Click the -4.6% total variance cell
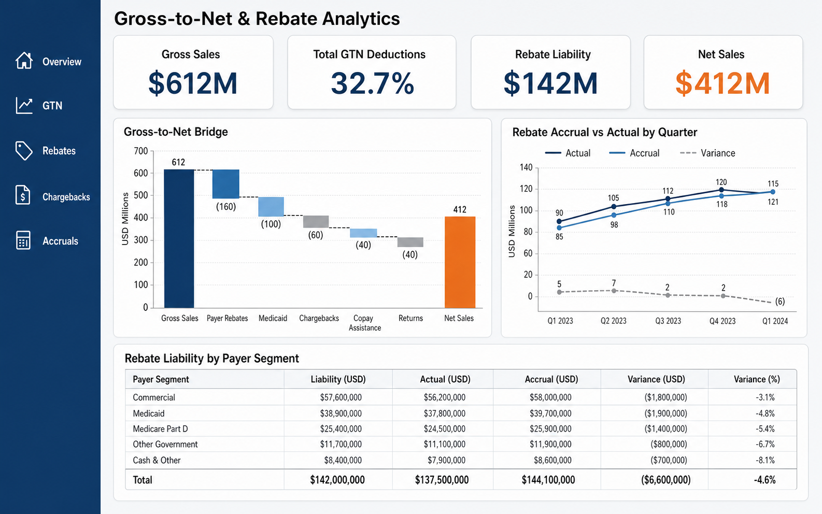Image resolution: width=822 pixels, height=514 pixels. (x=765, y=480)
